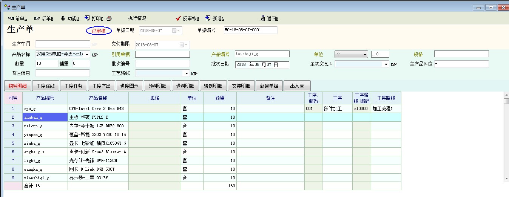Image resolution: width=509 pixels, height=197 pixels.
Task: Switch to the 工序路线 tab
Action: pos(45,86)
